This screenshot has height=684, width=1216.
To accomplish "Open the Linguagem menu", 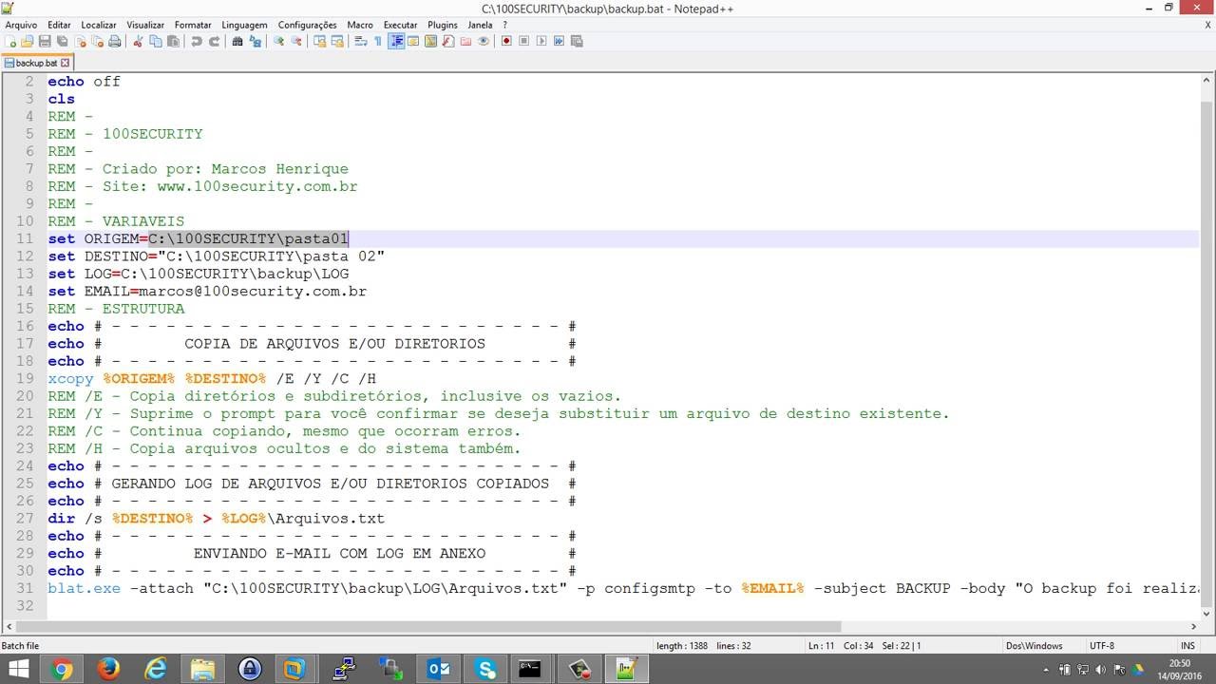I will click(x=244, y=25).
